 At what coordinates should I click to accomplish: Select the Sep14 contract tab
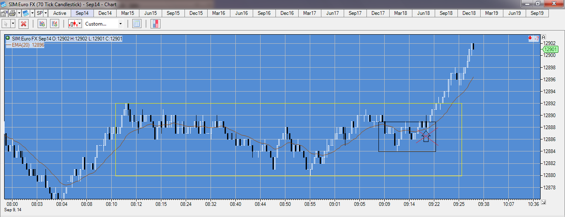point(82,13)
